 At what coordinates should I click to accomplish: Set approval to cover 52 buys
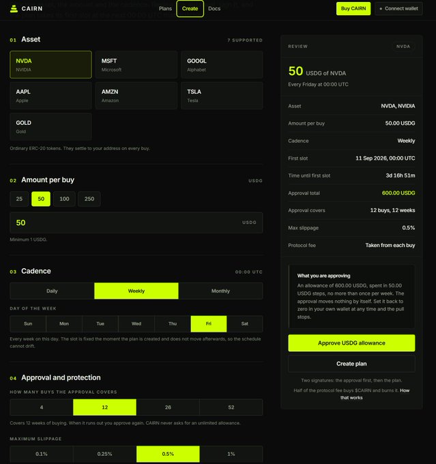pyautogui.click(x=231, y=407)
